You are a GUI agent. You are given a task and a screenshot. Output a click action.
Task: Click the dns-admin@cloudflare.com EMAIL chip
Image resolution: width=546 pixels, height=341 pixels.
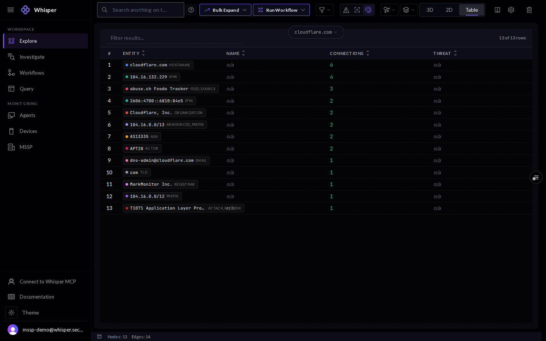166,160
